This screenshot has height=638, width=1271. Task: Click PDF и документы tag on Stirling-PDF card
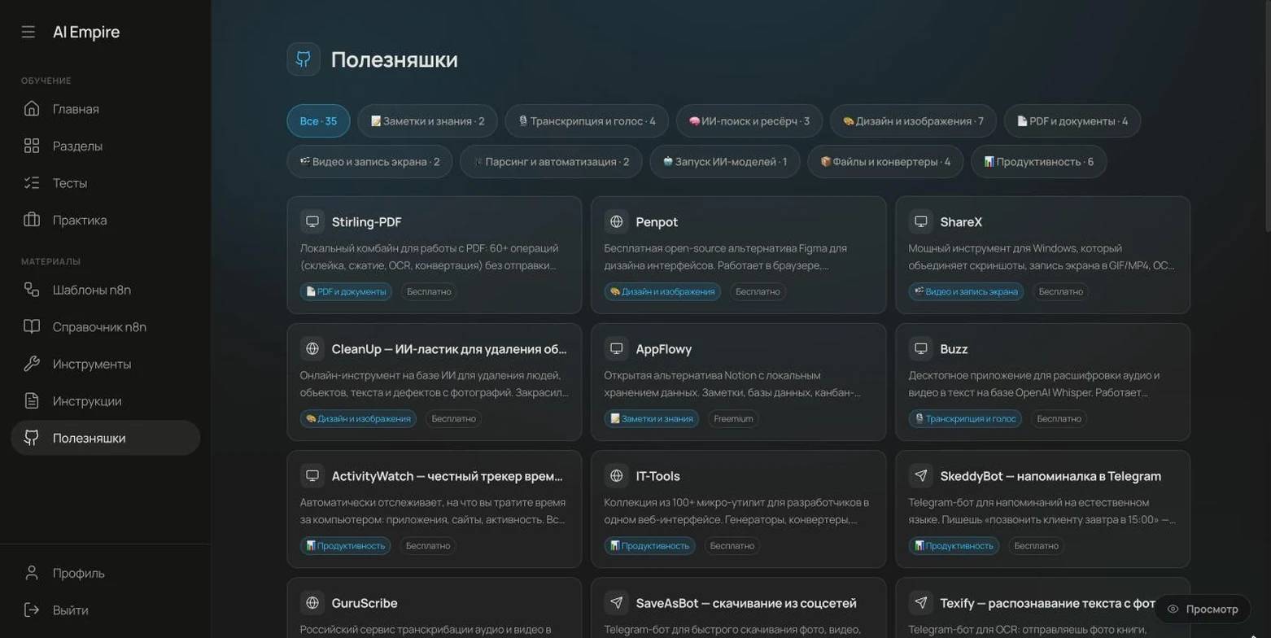tap(346, 291)
